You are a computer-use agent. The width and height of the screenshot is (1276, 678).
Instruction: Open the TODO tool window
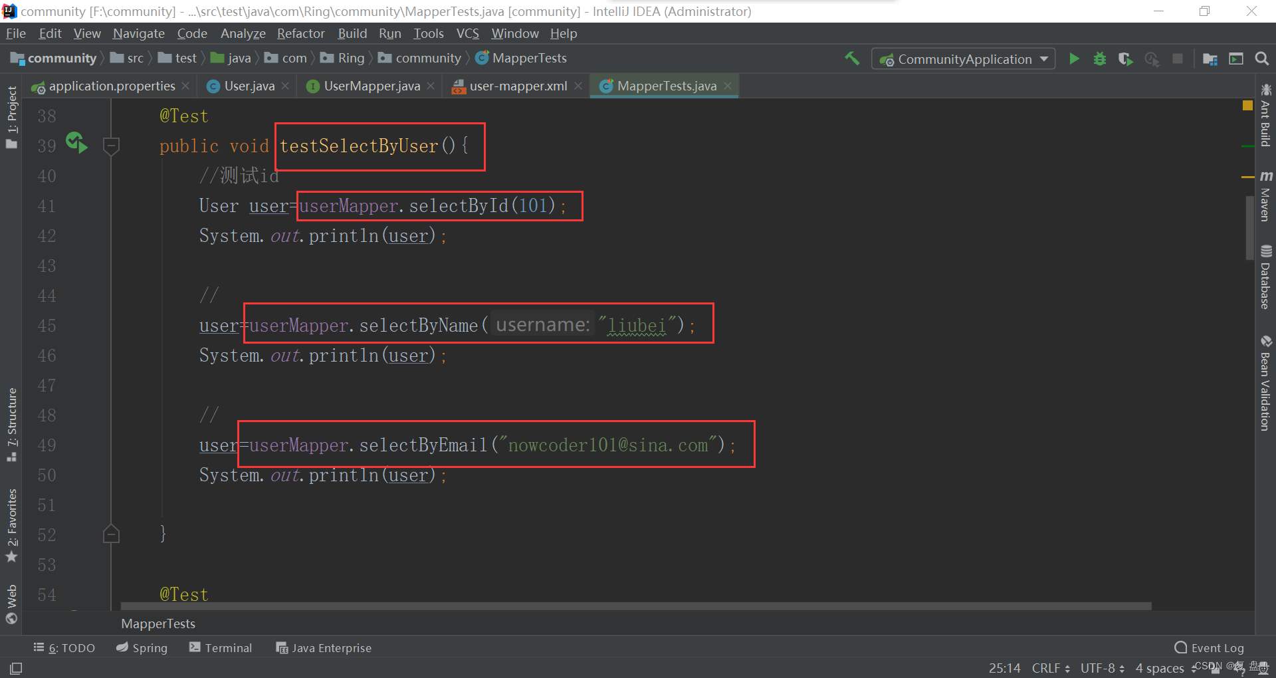[x=64, y=647]
